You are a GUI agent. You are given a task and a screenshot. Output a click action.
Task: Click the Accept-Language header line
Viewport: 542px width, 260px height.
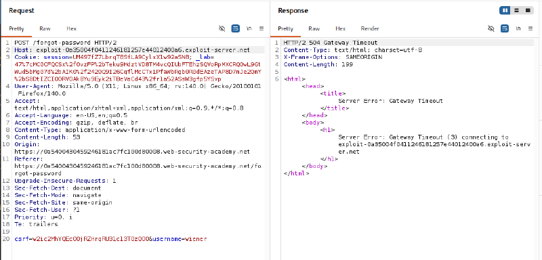tap(71, 115)
